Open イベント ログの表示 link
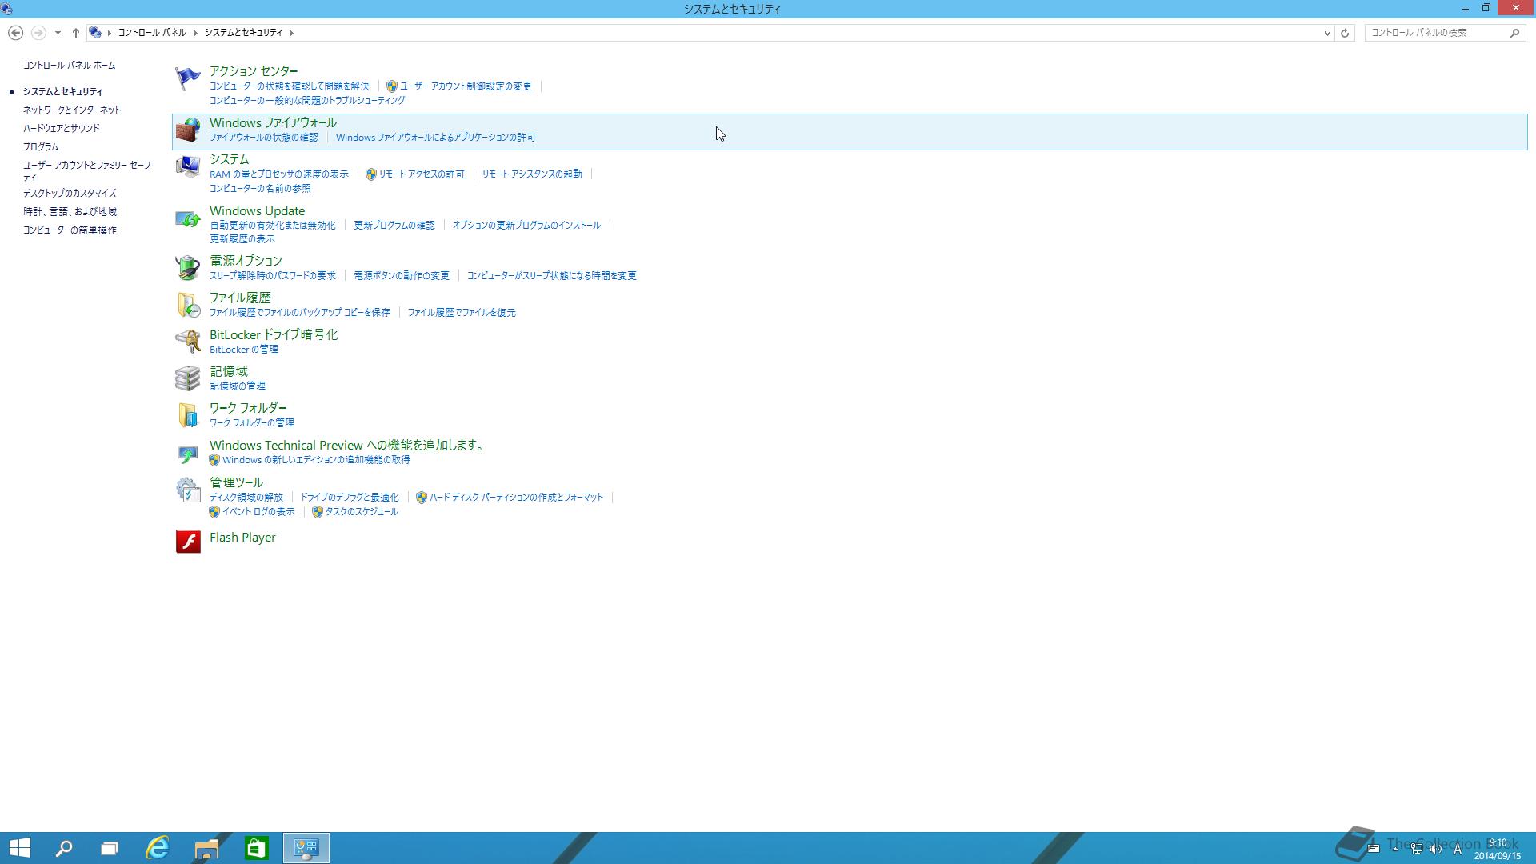Image resolution: width=1536 pixels, height=864 pixels. coord(258,512)
